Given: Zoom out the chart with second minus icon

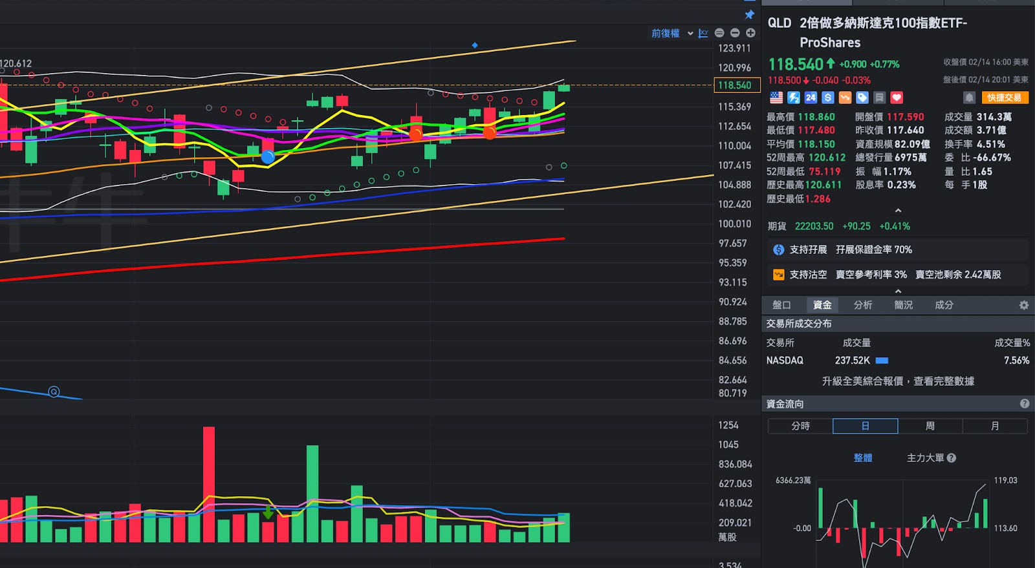Looking at the screenshot, I should pyautogui.click(x=735, y=33).
